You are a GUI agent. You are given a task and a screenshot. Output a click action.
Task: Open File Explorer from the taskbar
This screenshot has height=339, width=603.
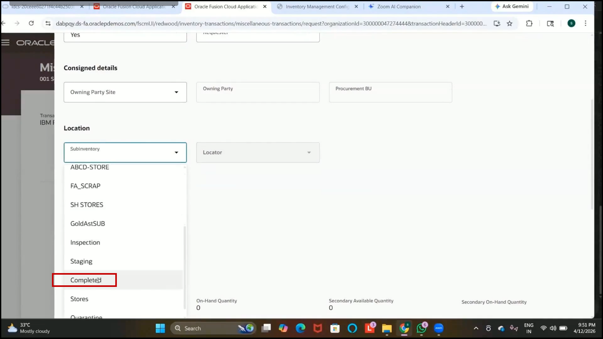(x=387, y=328)
